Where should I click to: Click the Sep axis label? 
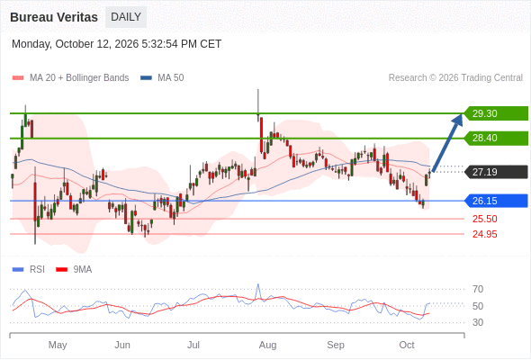pos(336,345)
